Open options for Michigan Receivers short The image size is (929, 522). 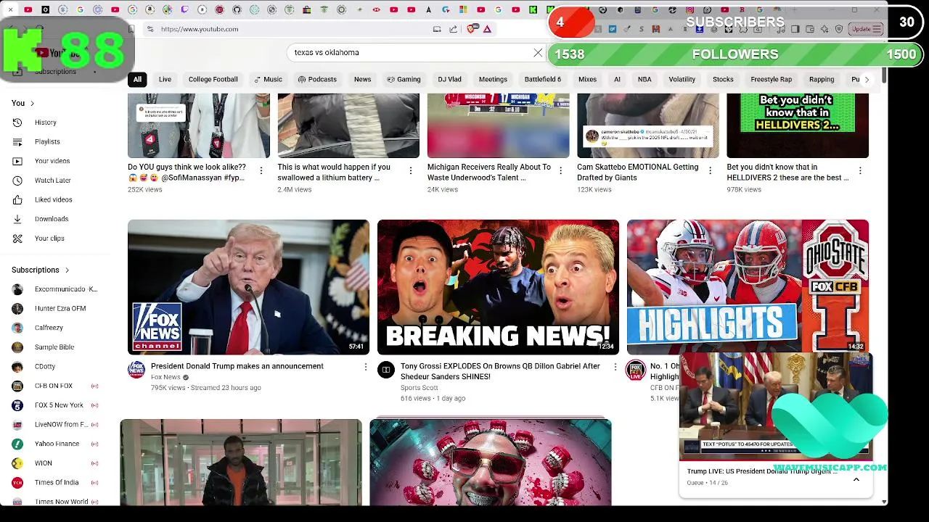click(560, 171)
